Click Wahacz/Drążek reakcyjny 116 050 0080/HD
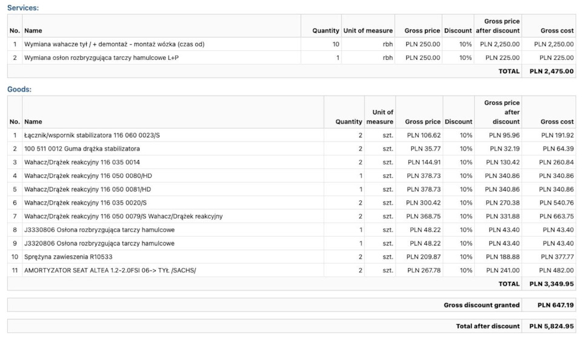 [x=87, y=175]
